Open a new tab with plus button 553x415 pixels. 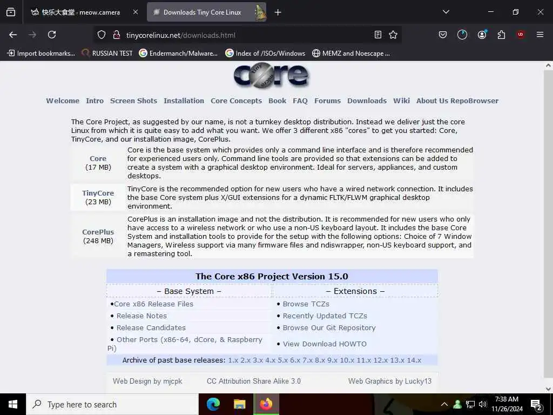coord(278,12)
